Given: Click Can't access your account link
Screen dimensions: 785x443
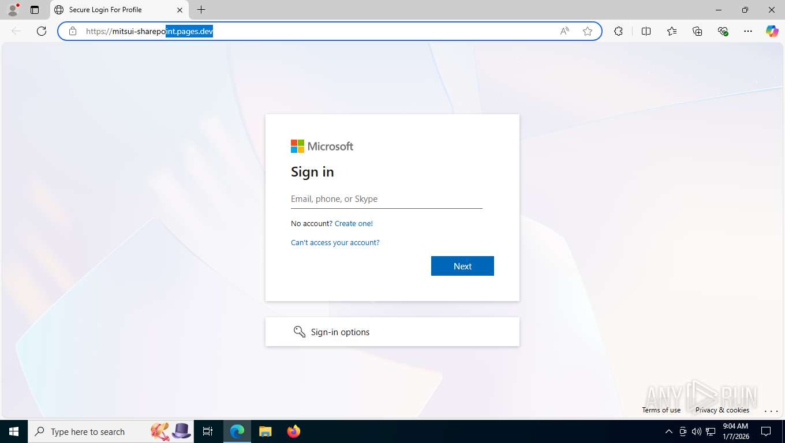Looking at the screenshot, I should [x=335, y=243].
